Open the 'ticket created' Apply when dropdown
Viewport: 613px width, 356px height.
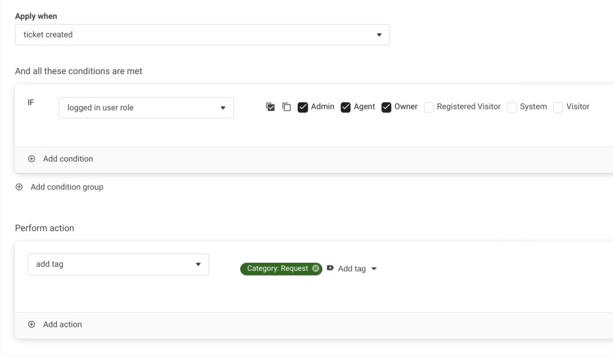click(202, 35)
